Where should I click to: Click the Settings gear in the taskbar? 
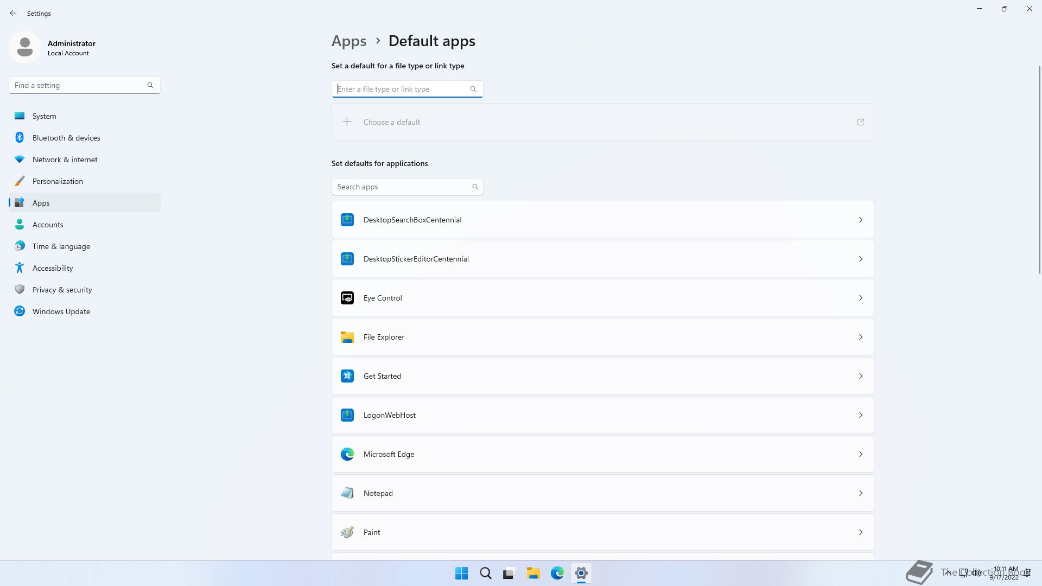click(581, 573)
